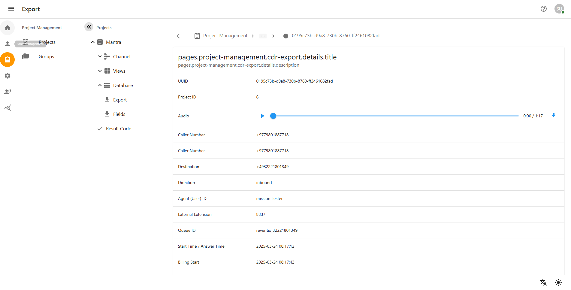
Task: Open Project Management in the breadcrumb
Action: [225, 35]
